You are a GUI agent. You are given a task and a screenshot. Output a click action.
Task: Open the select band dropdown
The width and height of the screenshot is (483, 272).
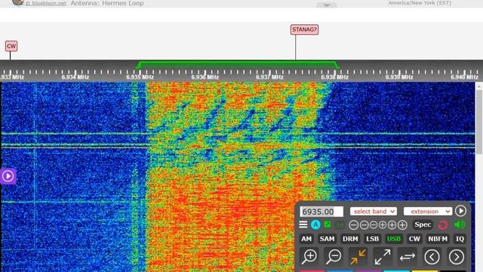tap(374, 212)
